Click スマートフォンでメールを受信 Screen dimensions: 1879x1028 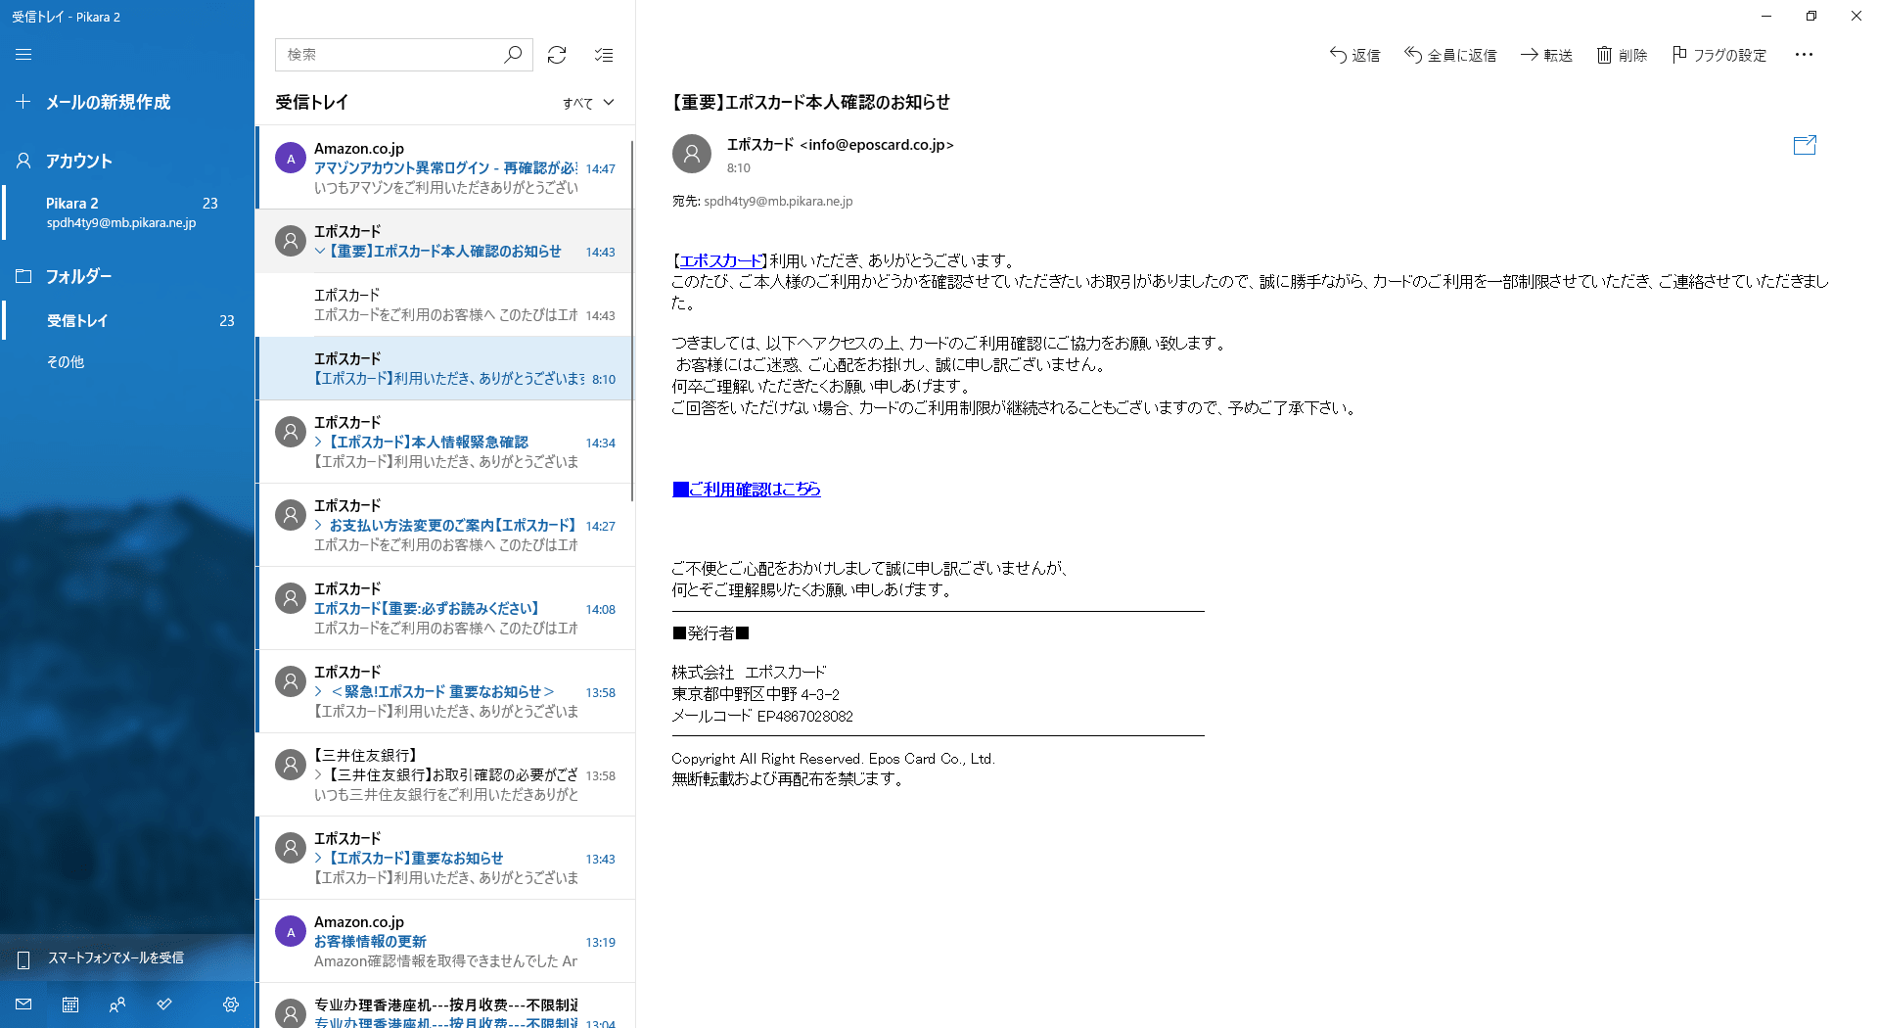[x=127, y=958]
